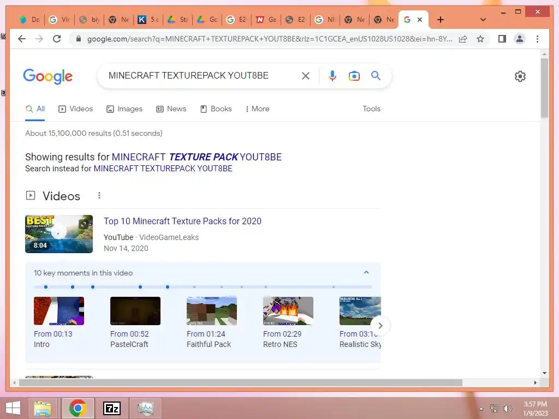Image resolution: width=559 pixels, height=419 pixels.
Task: Search instead for MINECRAFT TEXTUREPACK YOUT8BE
Action: (163, 169)
